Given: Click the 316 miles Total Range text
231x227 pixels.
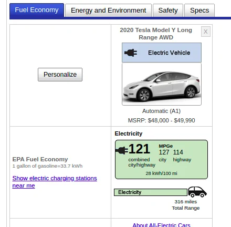Looking at the screenshot, I should pos(186,205).
